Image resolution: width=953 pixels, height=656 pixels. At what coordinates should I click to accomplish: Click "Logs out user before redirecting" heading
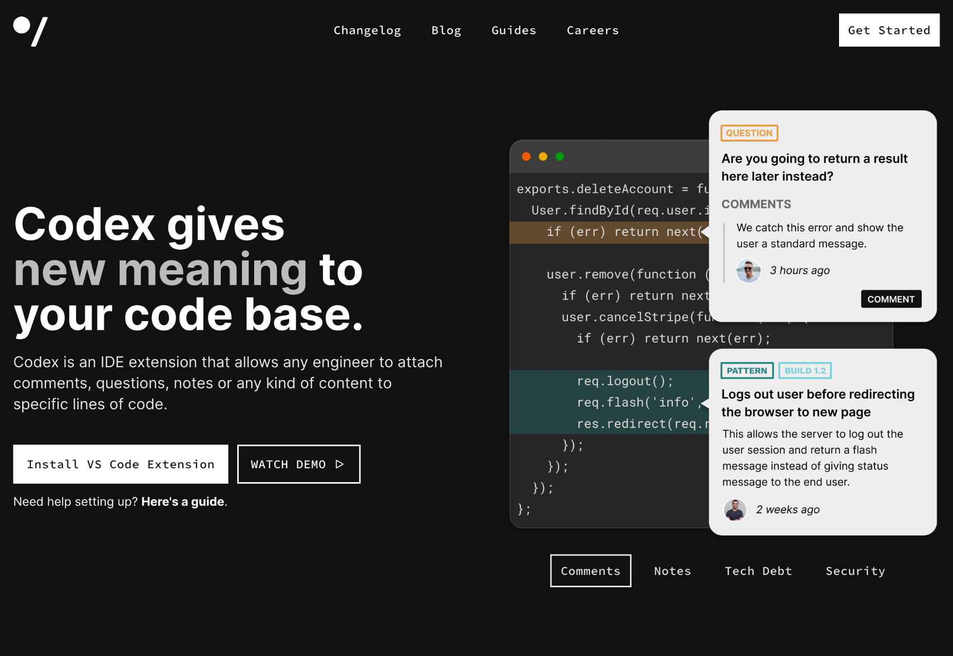818,403
